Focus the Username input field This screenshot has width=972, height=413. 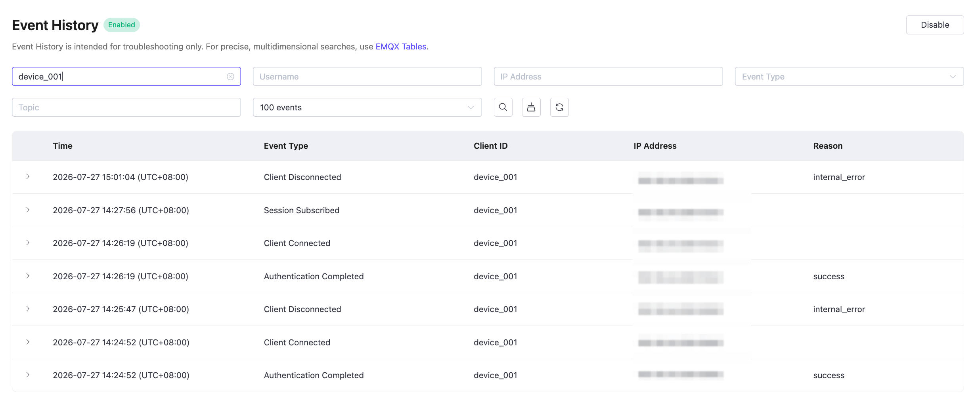pos(367,76)
